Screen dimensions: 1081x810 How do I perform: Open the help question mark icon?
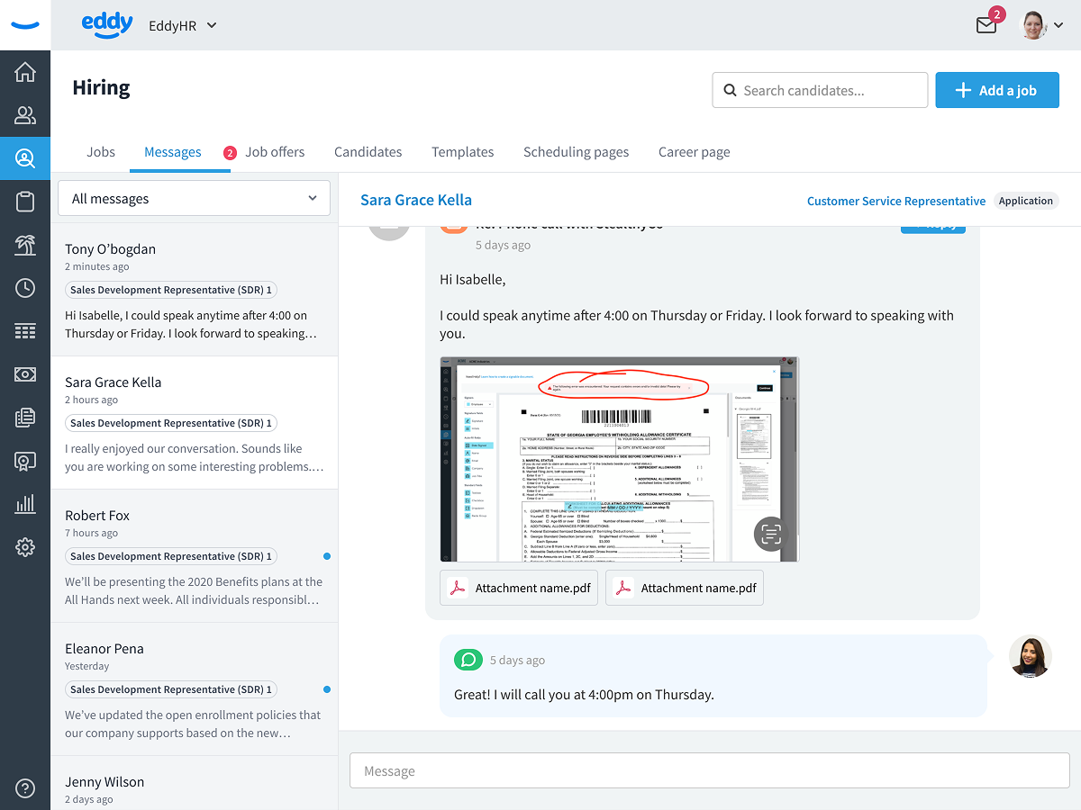[25, 788]
